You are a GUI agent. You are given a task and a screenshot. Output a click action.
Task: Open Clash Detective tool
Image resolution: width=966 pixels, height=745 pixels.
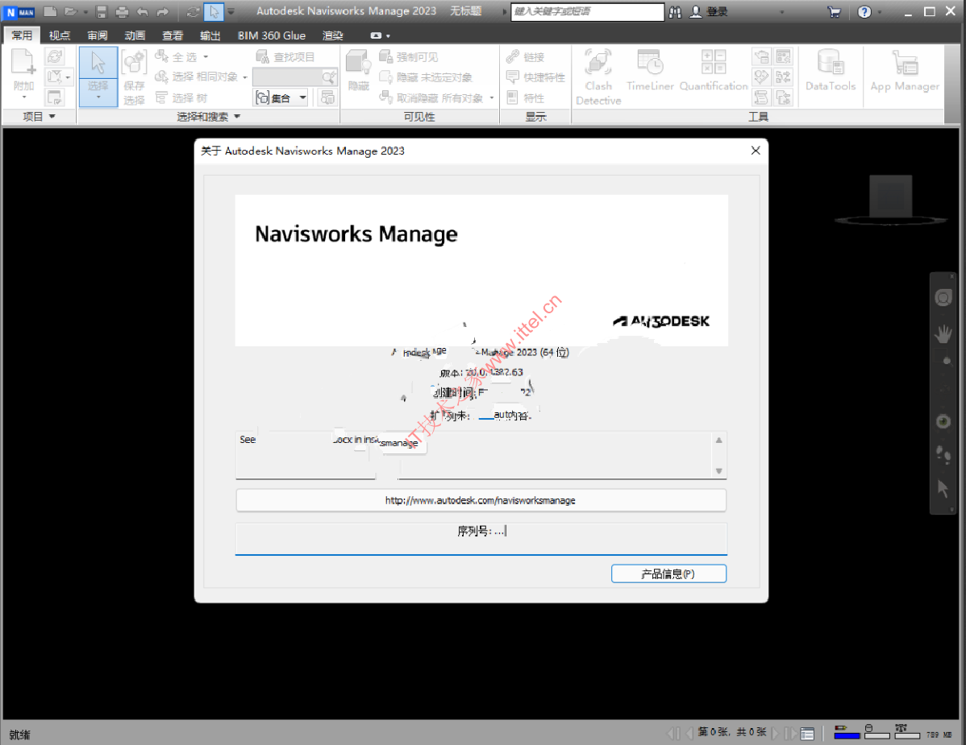pos(598,77)
